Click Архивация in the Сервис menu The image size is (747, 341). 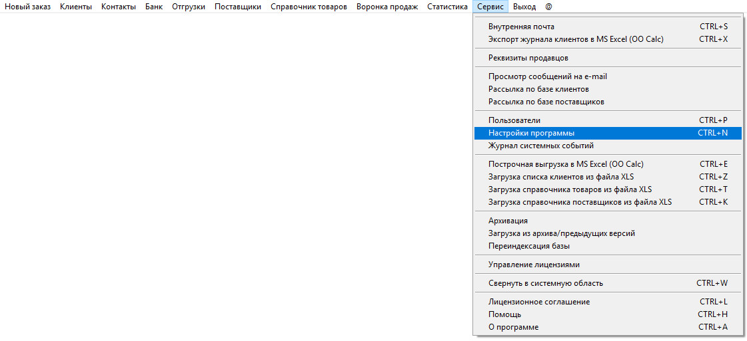[508, 221]
